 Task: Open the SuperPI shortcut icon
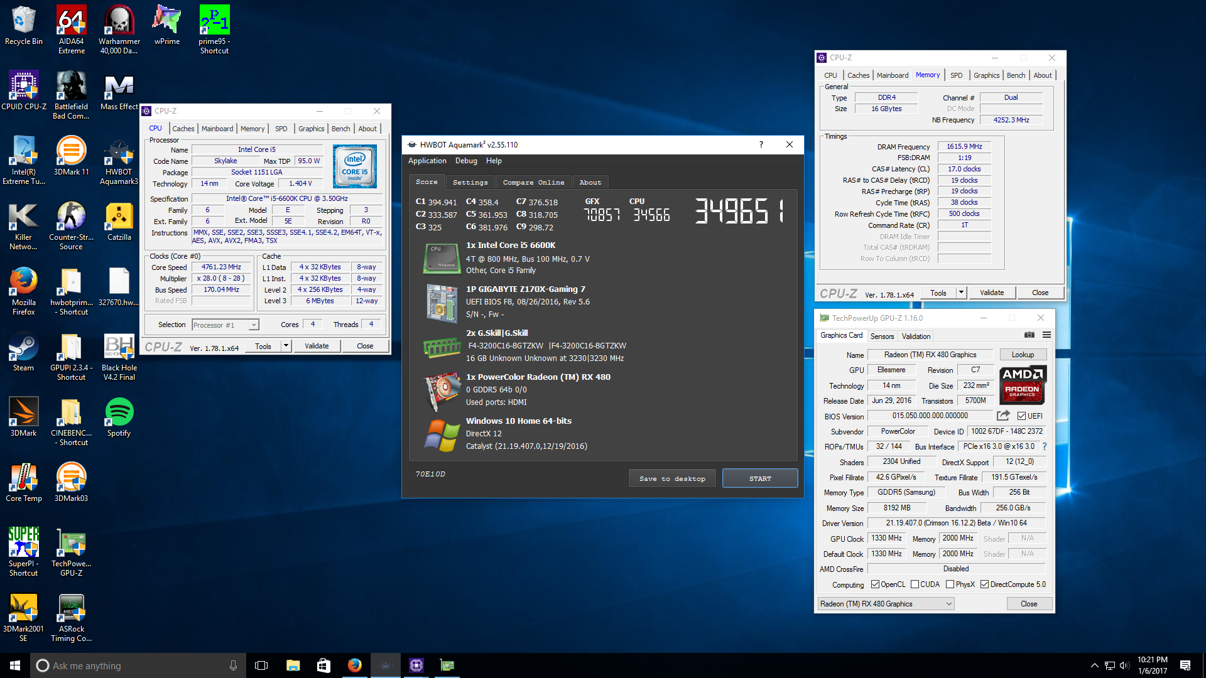pyautogui.click(x=24, y=552)
